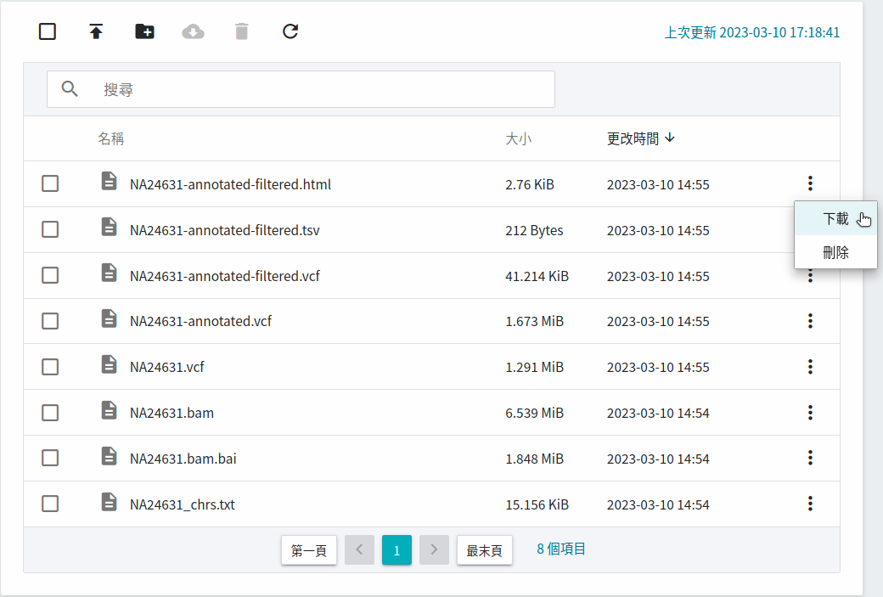Click file name NA24631_chrs.txt
This screenshot has width=883, height=597.
click(182, 504)
